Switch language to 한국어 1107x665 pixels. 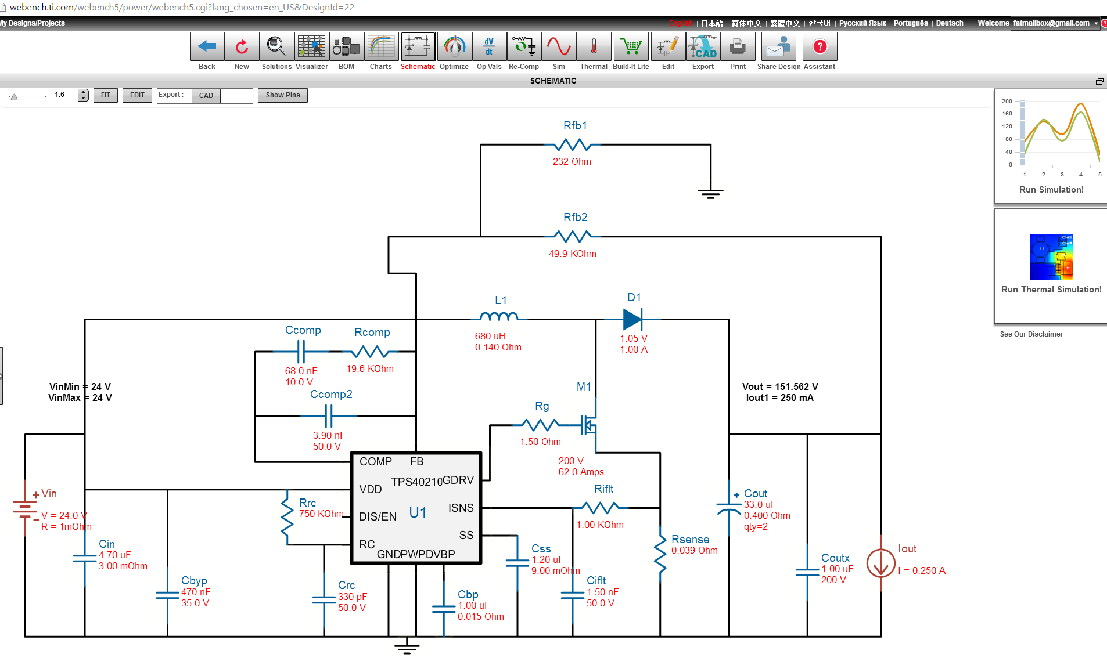(819, 23)
